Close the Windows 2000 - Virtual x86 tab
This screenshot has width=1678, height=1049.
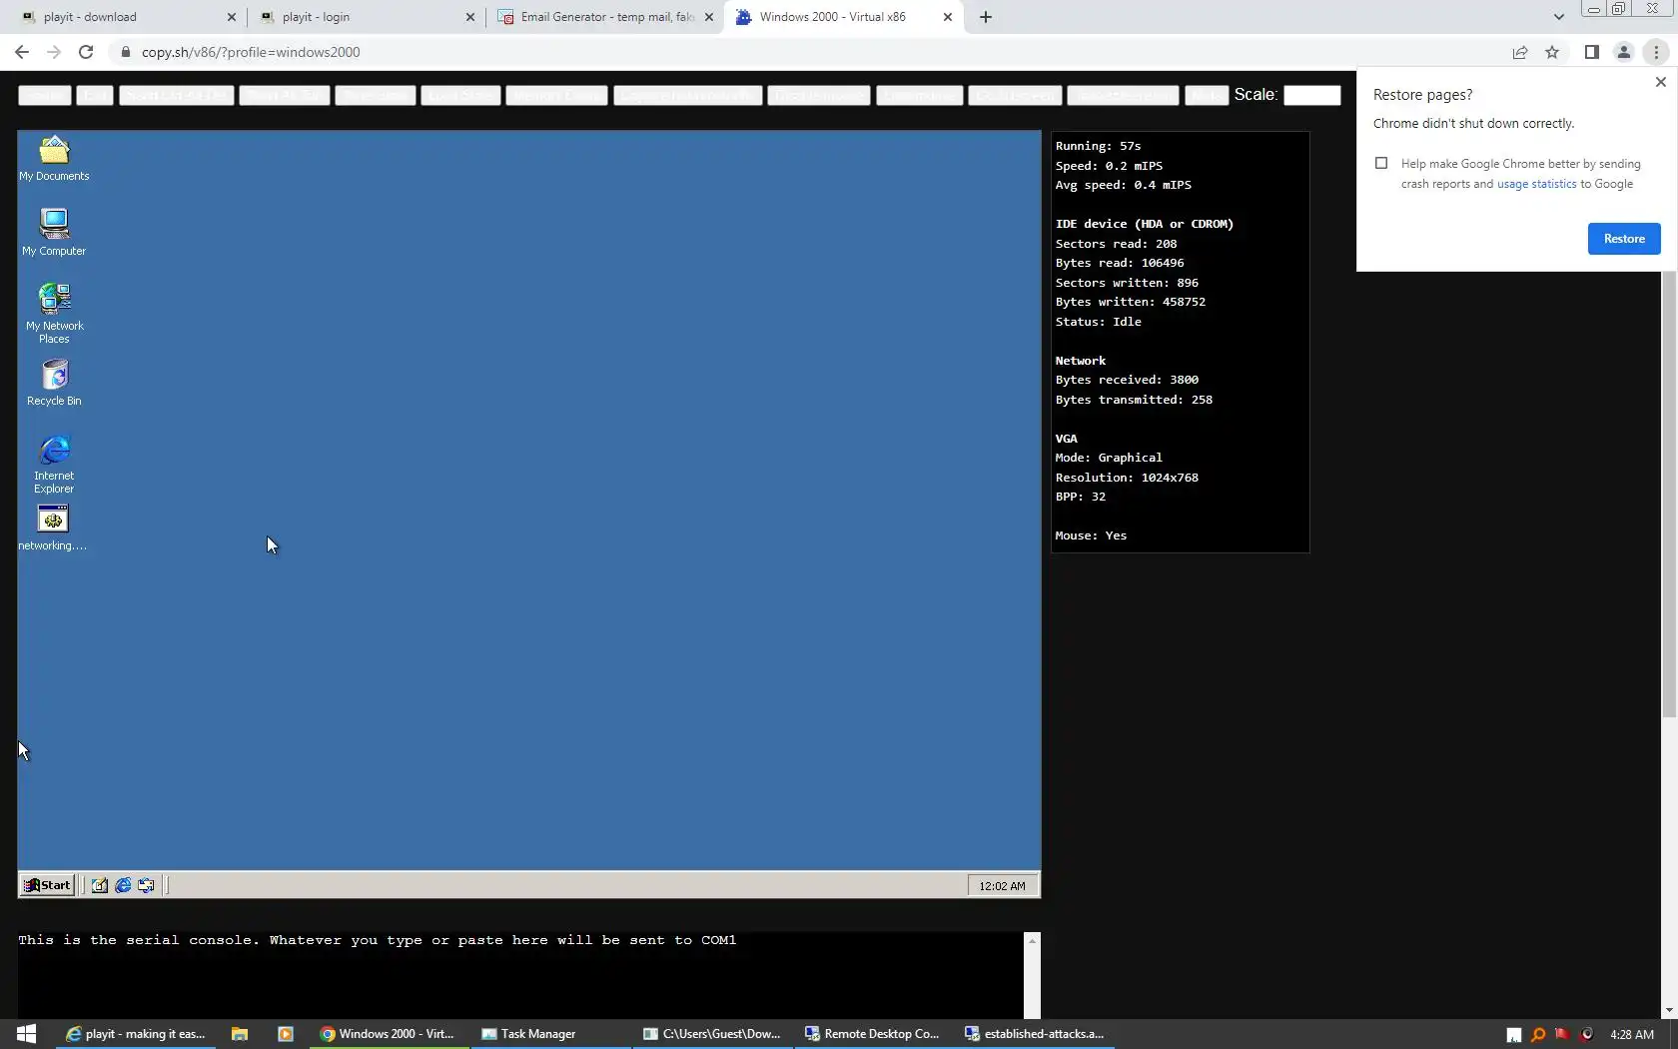pos(948,17)
